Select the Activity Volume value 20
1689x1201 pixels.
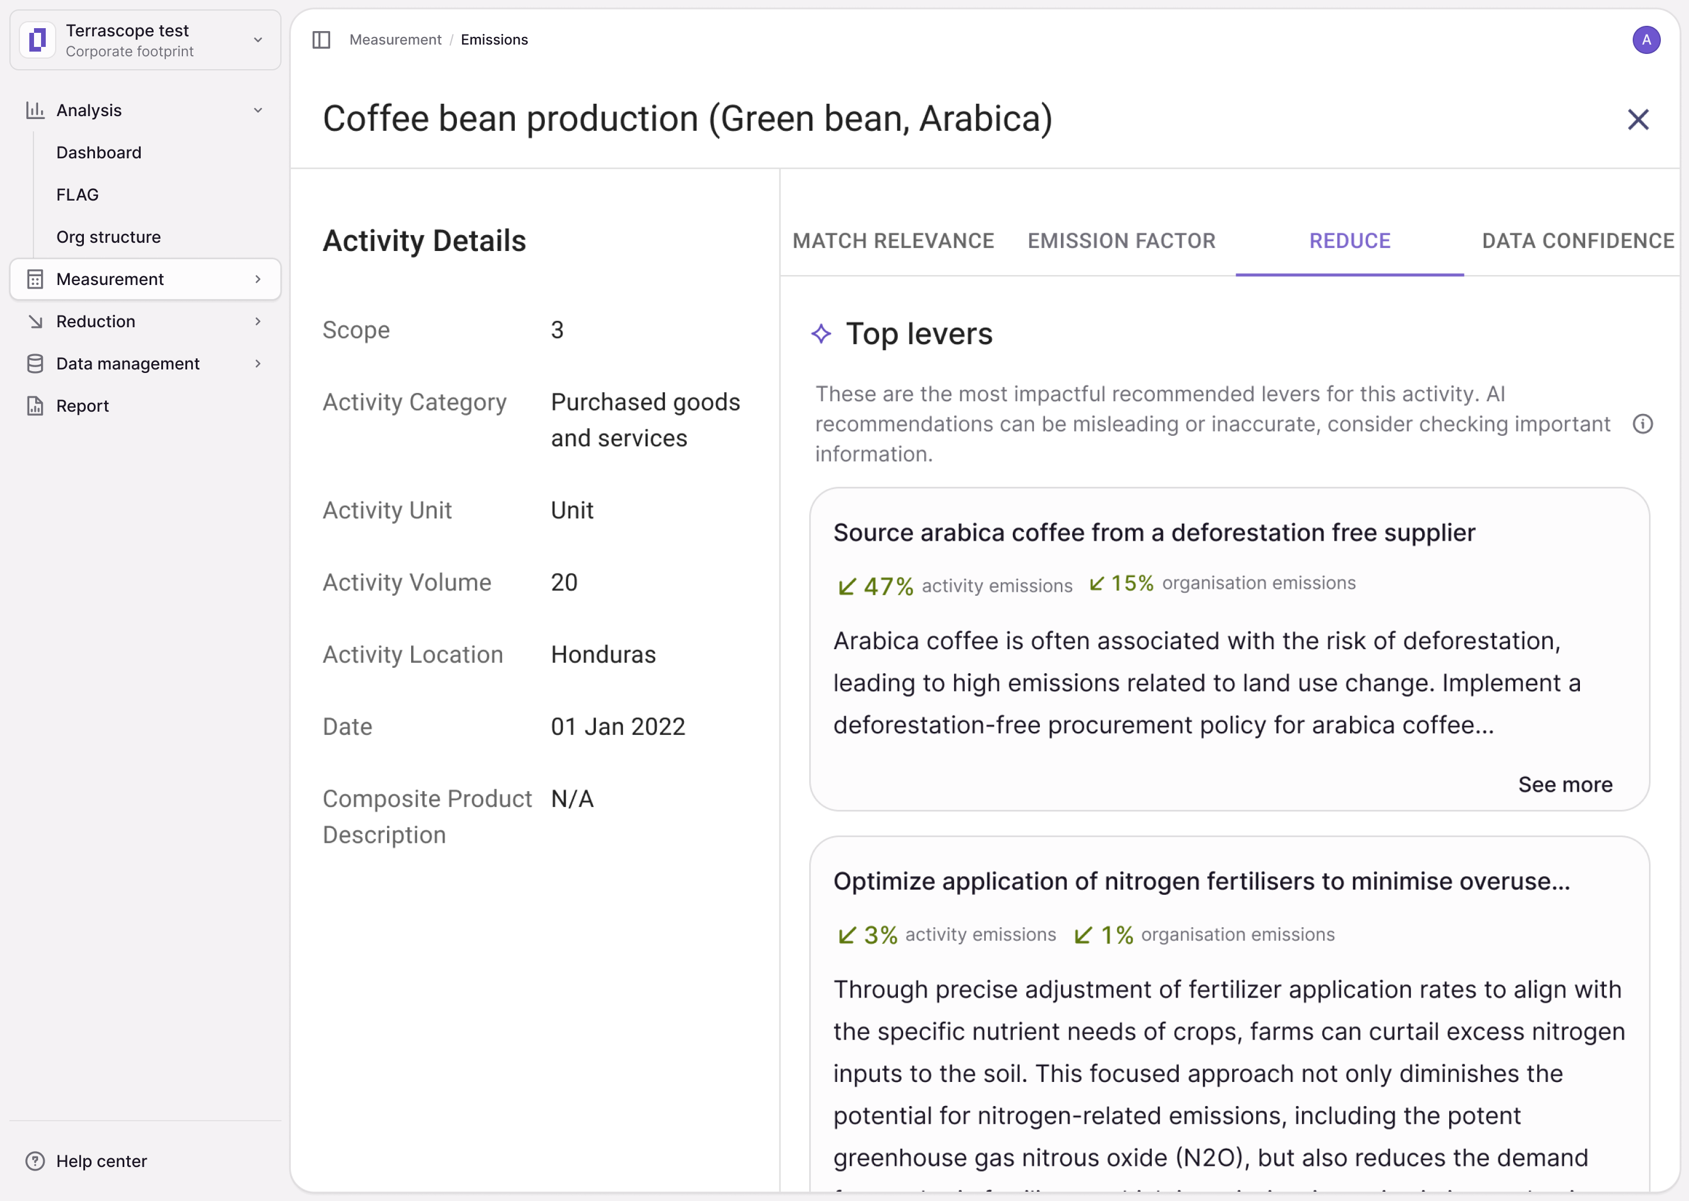tap(564, 583)
